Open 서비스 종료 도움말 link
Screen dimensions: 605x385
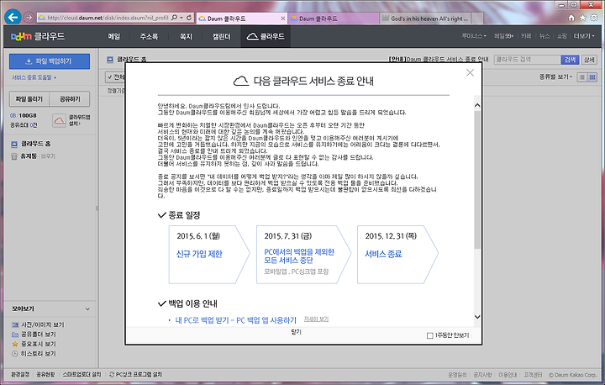pyautogui.click(x=34, y=77)
